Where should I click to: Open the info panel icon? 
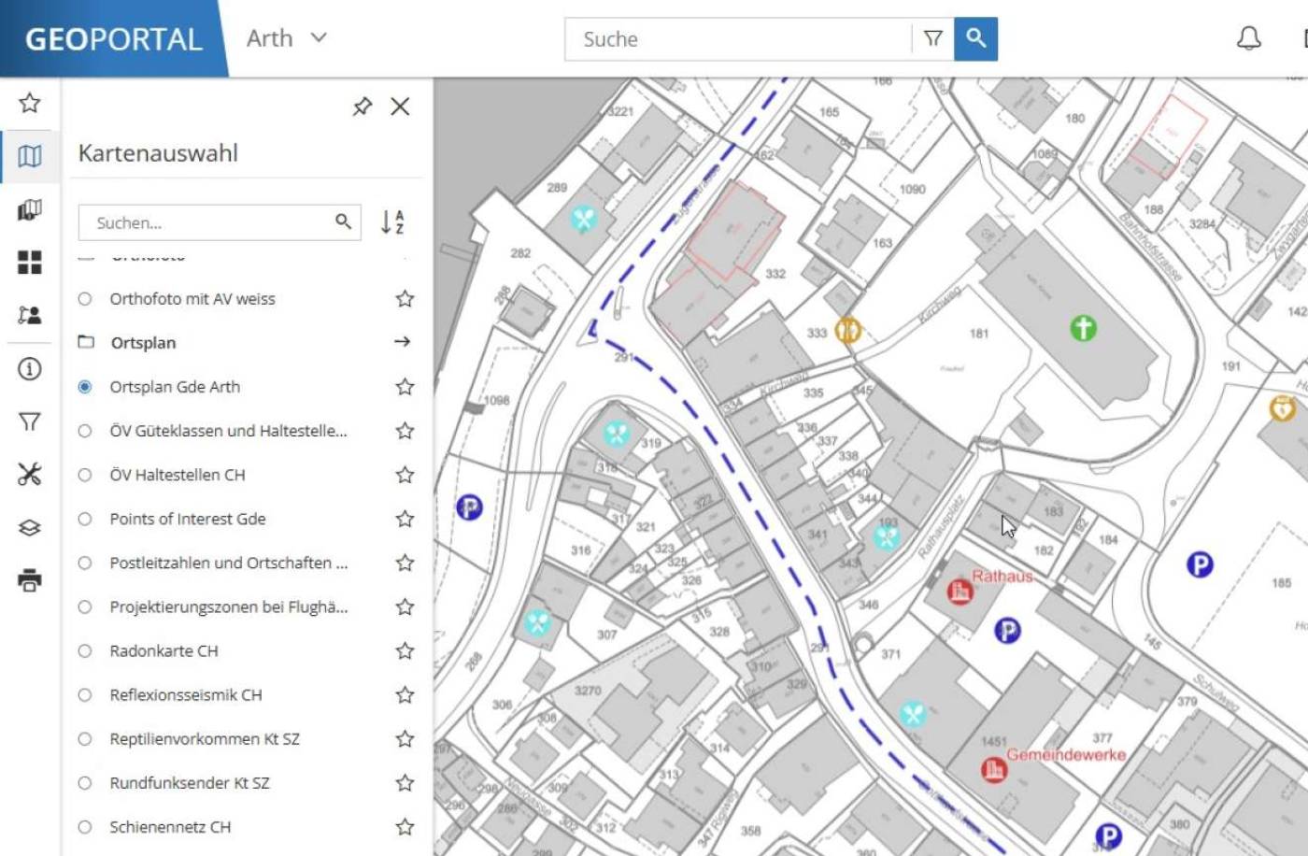click(x=30, y=370)
